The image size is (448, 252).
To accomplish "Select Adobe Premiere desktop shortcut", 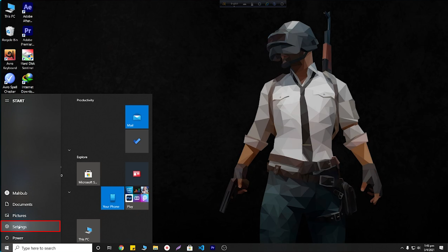I will (x=27, y=36).
